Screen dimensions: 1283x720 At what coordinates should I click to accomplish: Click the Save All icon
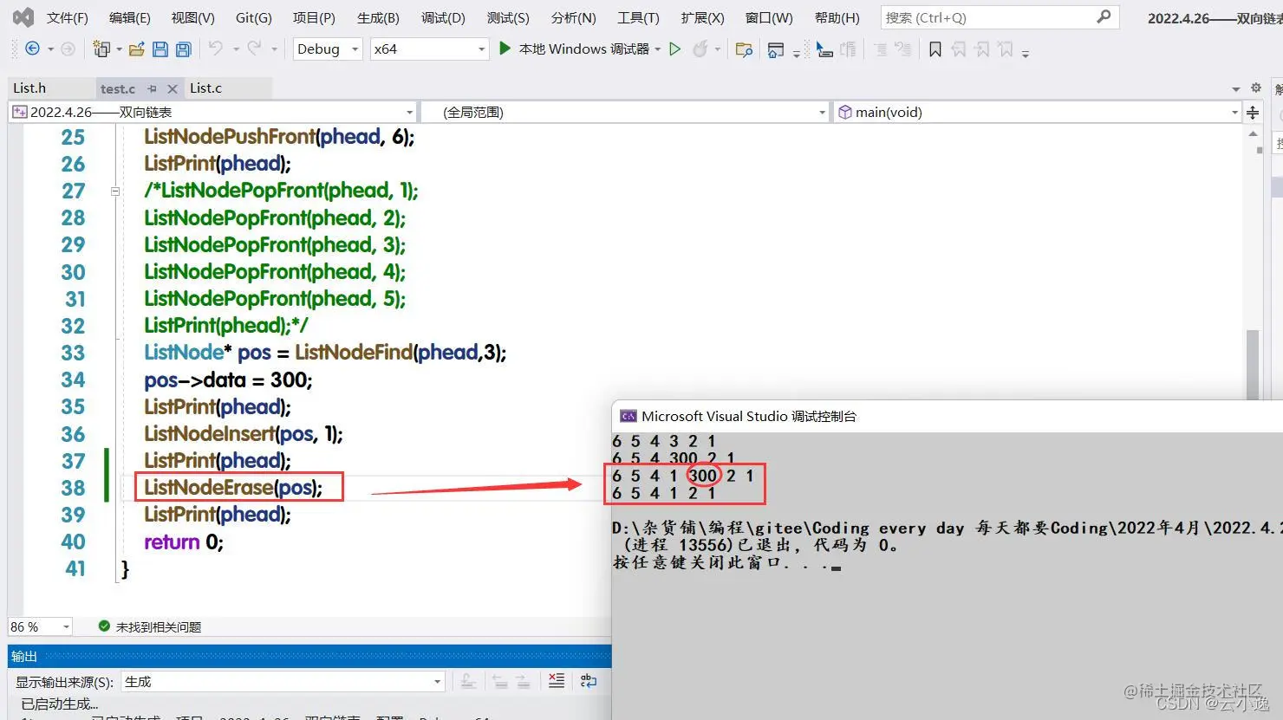point(183,49)
